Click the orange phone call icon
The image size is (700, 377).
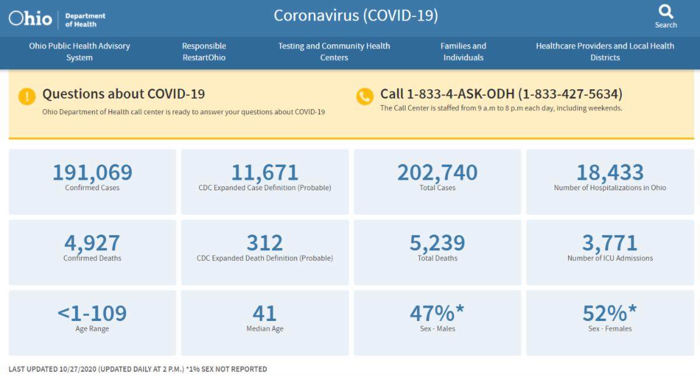[x=365, y=96]
